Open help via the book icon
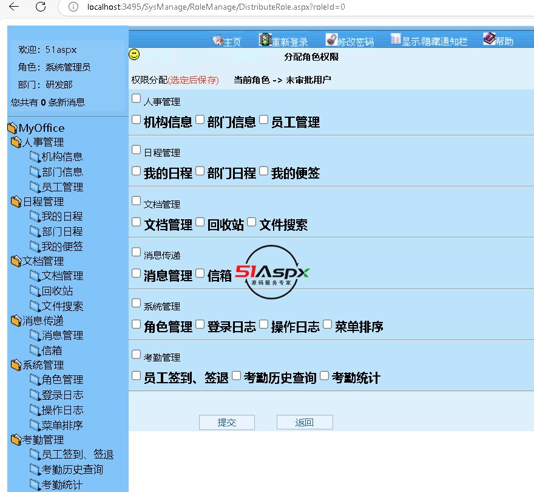The image size is (534, 492). (489, 39)
